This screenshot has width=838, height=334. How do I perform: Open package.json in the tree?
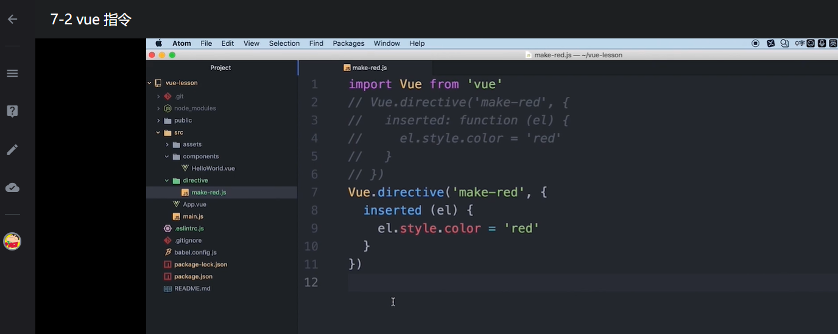(194, 276)
